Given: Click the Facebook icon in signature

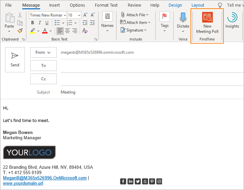Looking at the screenshot, I should [123, 181].
